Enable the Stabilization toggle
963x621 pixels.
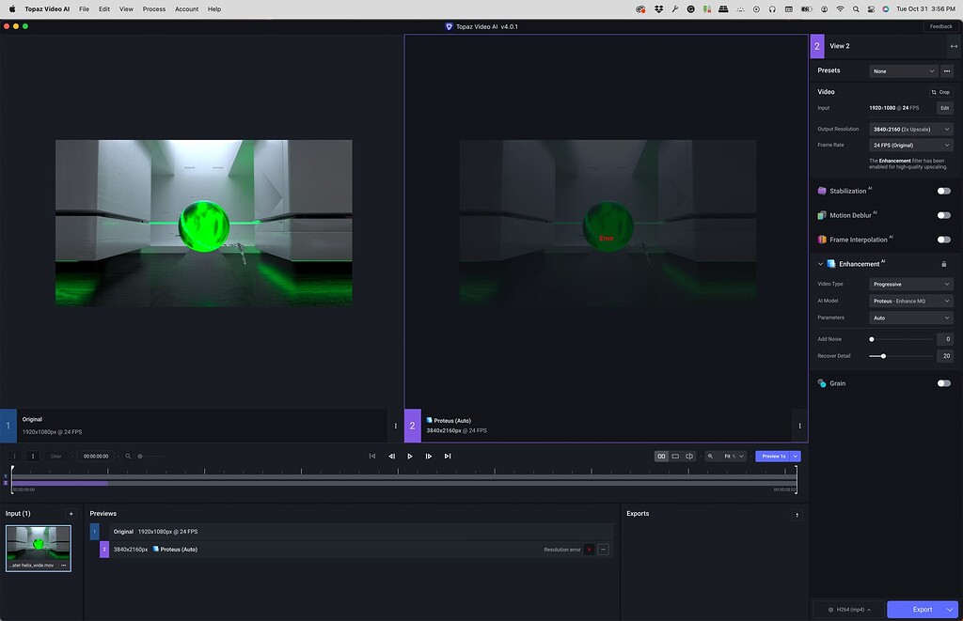click(943, 191)
